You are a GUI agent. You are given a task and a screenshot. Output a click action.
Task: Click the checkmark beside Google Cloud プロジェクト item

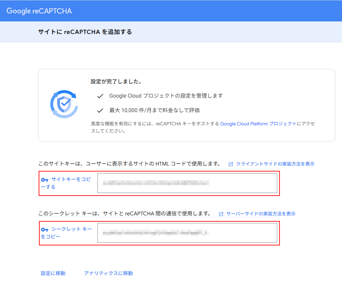click(99, 96)
